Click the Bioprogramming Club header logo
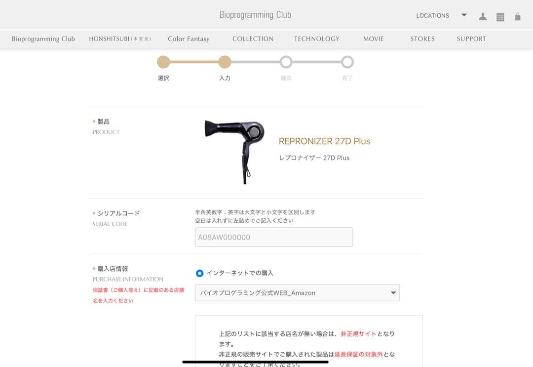Image resolution: width=533 pixels, height=367 pixels. 255,15
